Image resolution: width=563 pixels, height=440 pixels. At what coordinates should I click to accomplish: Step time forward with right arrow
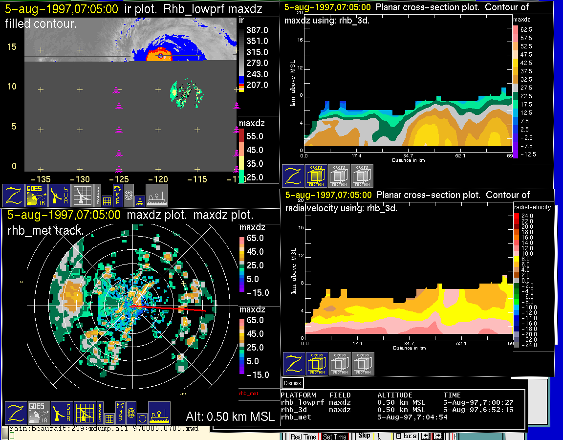(x=438, y=436)
